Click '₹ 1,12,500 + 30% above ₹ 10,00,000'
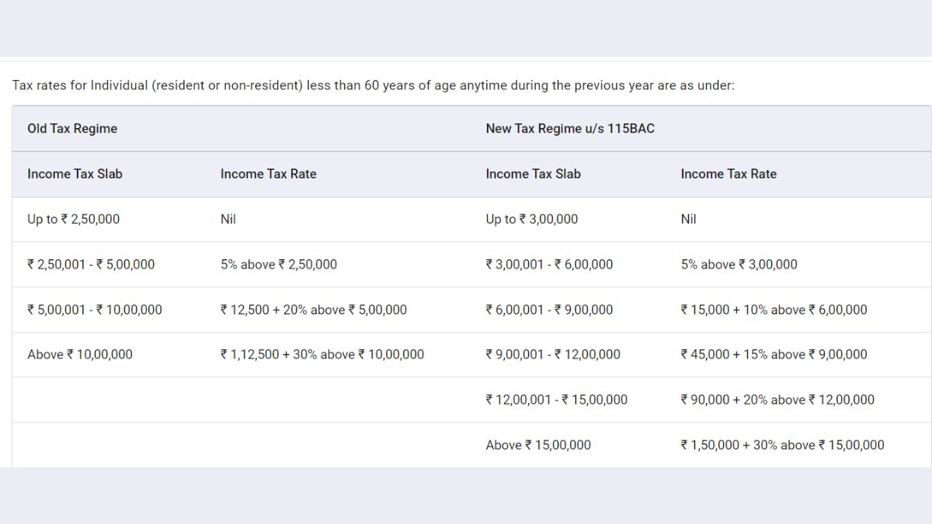 [x=322, y=355]
